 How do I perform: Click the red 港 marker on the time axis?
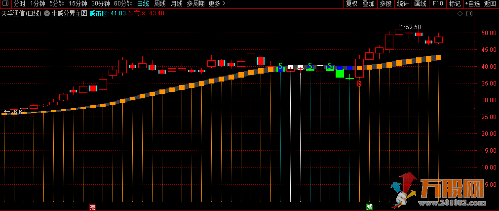(92, 206)
